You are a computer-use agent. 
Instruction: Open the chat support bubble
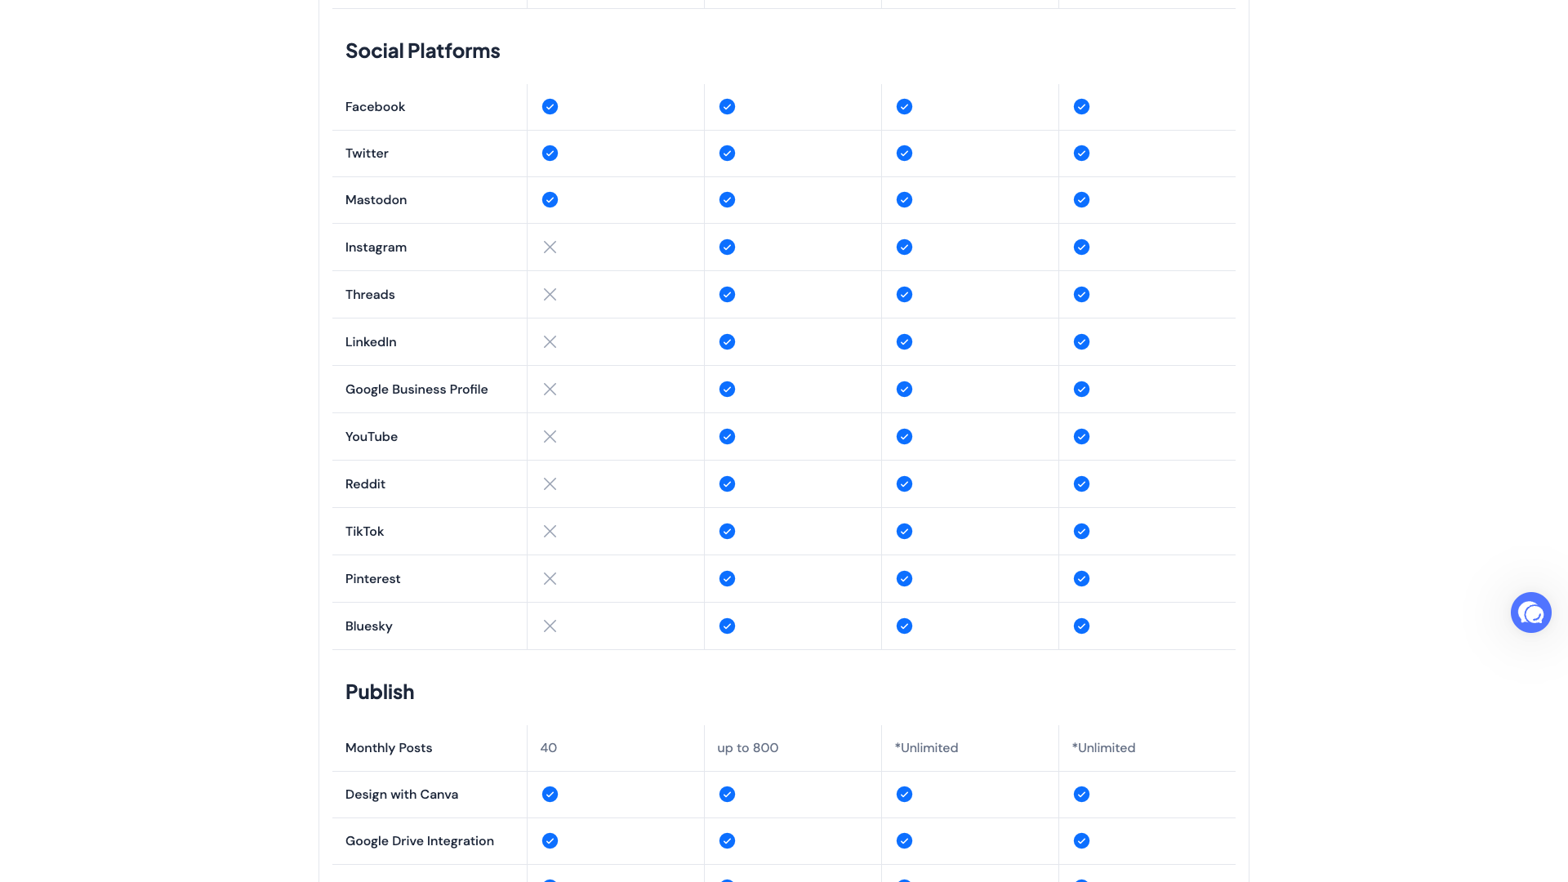[x=1531, y=612]
